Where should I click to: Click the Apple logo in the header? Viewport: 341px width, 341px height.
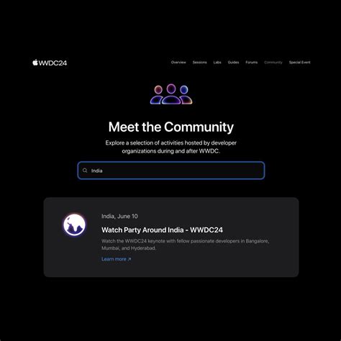35,63
